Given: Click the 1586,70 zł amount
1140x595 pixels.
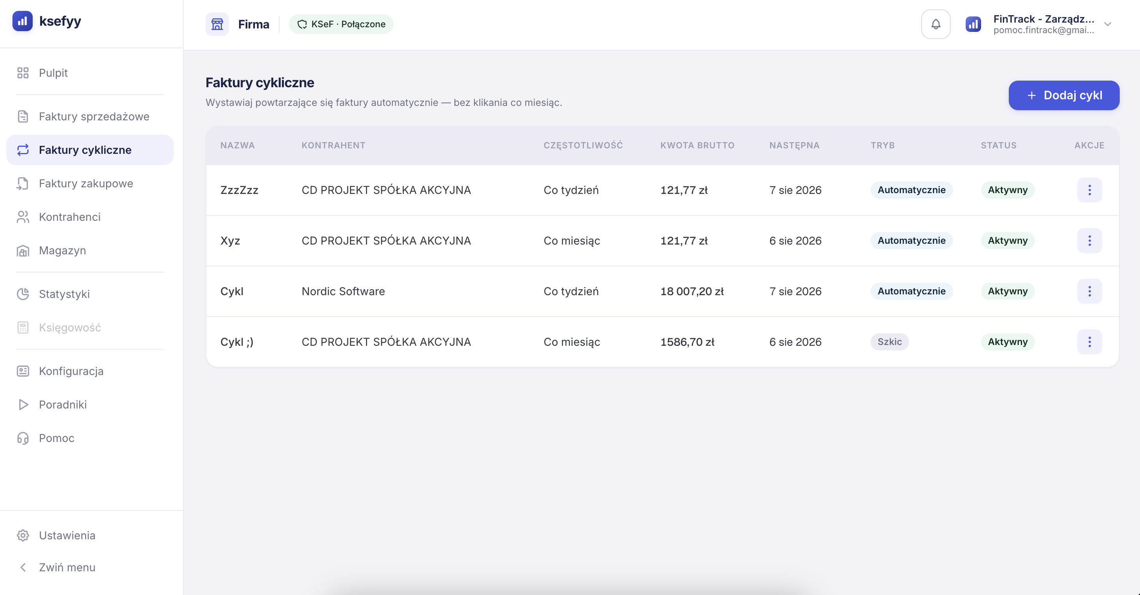Looking at the screenshot, I should pos(687,342).
